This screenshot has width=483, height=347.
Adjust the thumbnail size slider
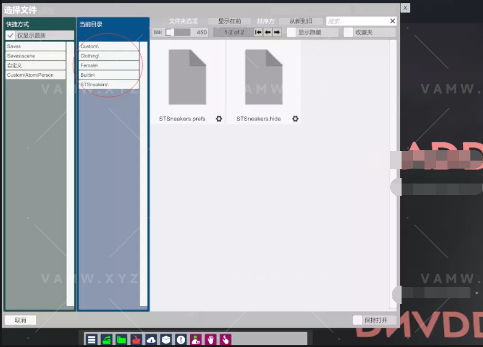click(170, 33)
